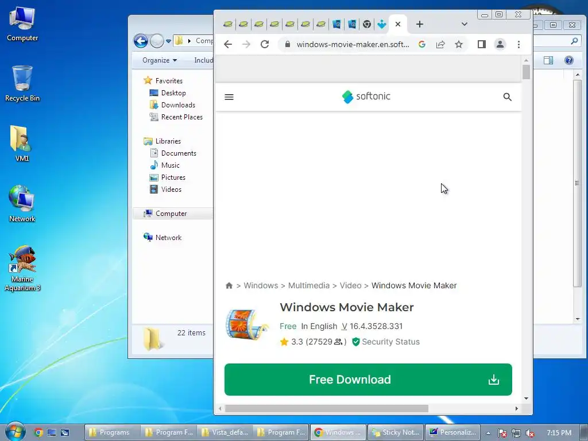Open the Music library
This screenshot has width=588, height=441.
click(x=170, y=165)
